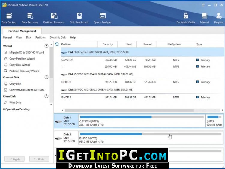Select the C:SYSTEM partition row

(142, 60)
